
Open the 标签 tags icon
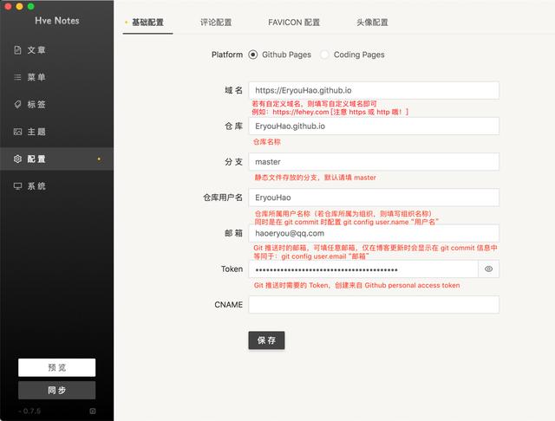17,104
